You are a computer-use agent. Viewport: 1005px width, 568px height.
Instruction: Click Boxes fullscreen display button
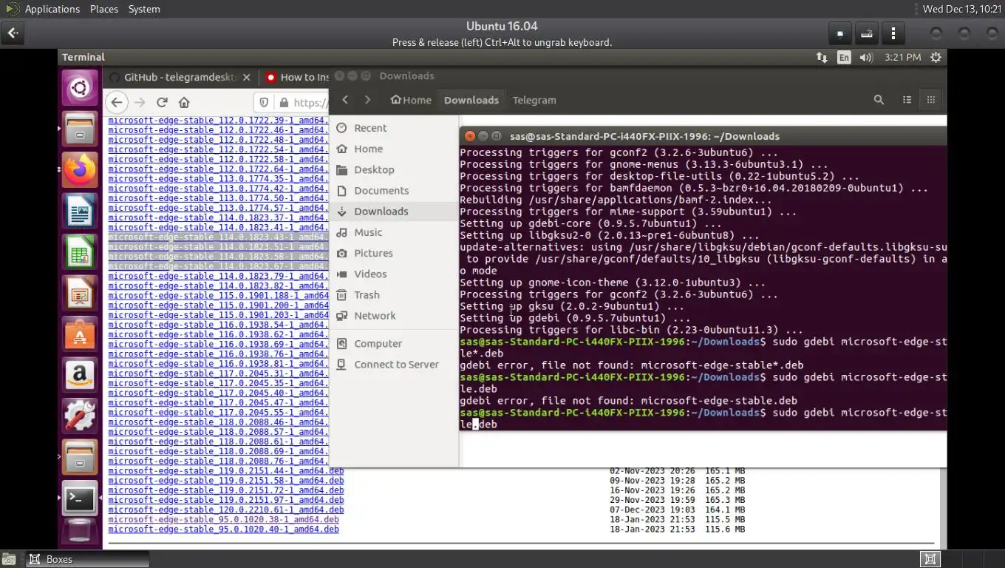(839, 33)
